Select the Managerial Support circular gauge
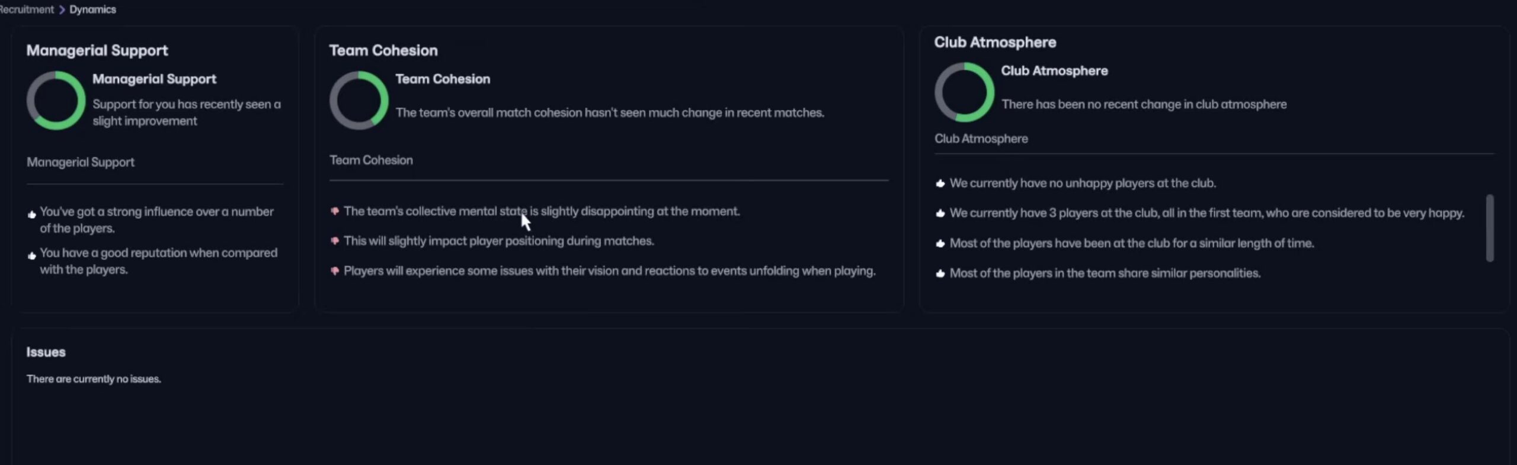The height and width of the screenshot is (465, 1517). pos(56,99)
